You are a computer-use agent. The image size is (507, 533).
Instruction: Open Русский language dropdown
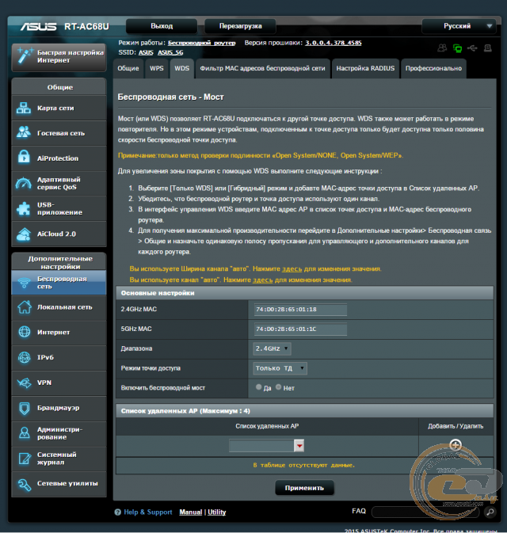459,26
